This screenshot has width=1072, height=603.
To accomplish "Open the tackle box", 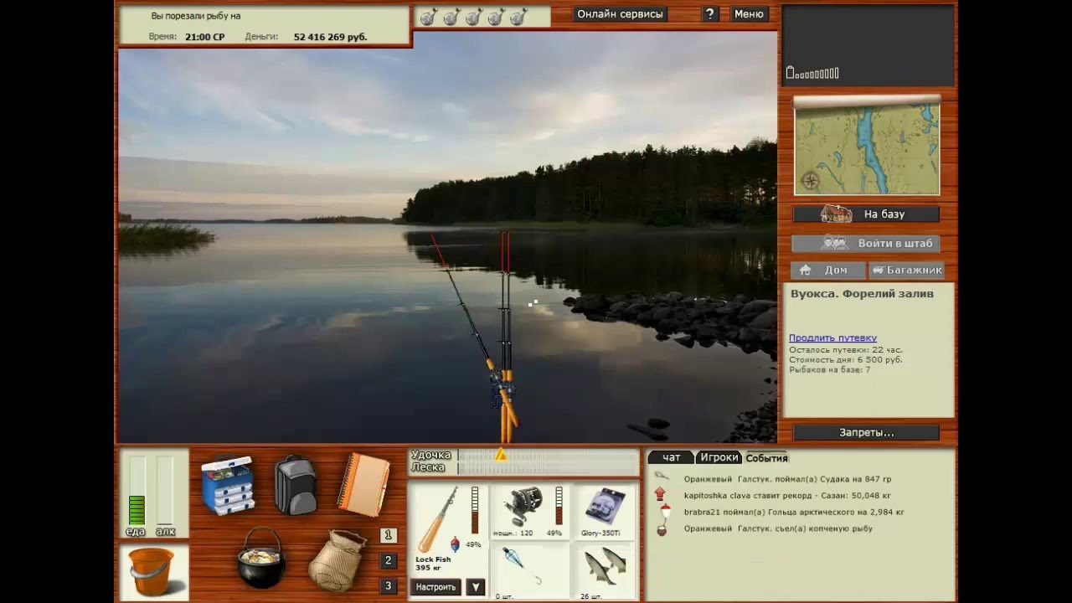I will [x=228, y=485].
